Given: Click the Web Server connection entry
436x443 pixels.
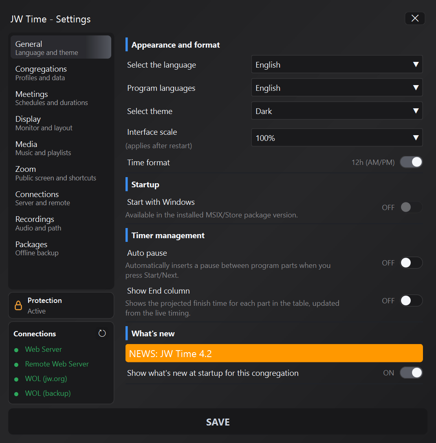Looking at the screenshot, I should (43, 349).
